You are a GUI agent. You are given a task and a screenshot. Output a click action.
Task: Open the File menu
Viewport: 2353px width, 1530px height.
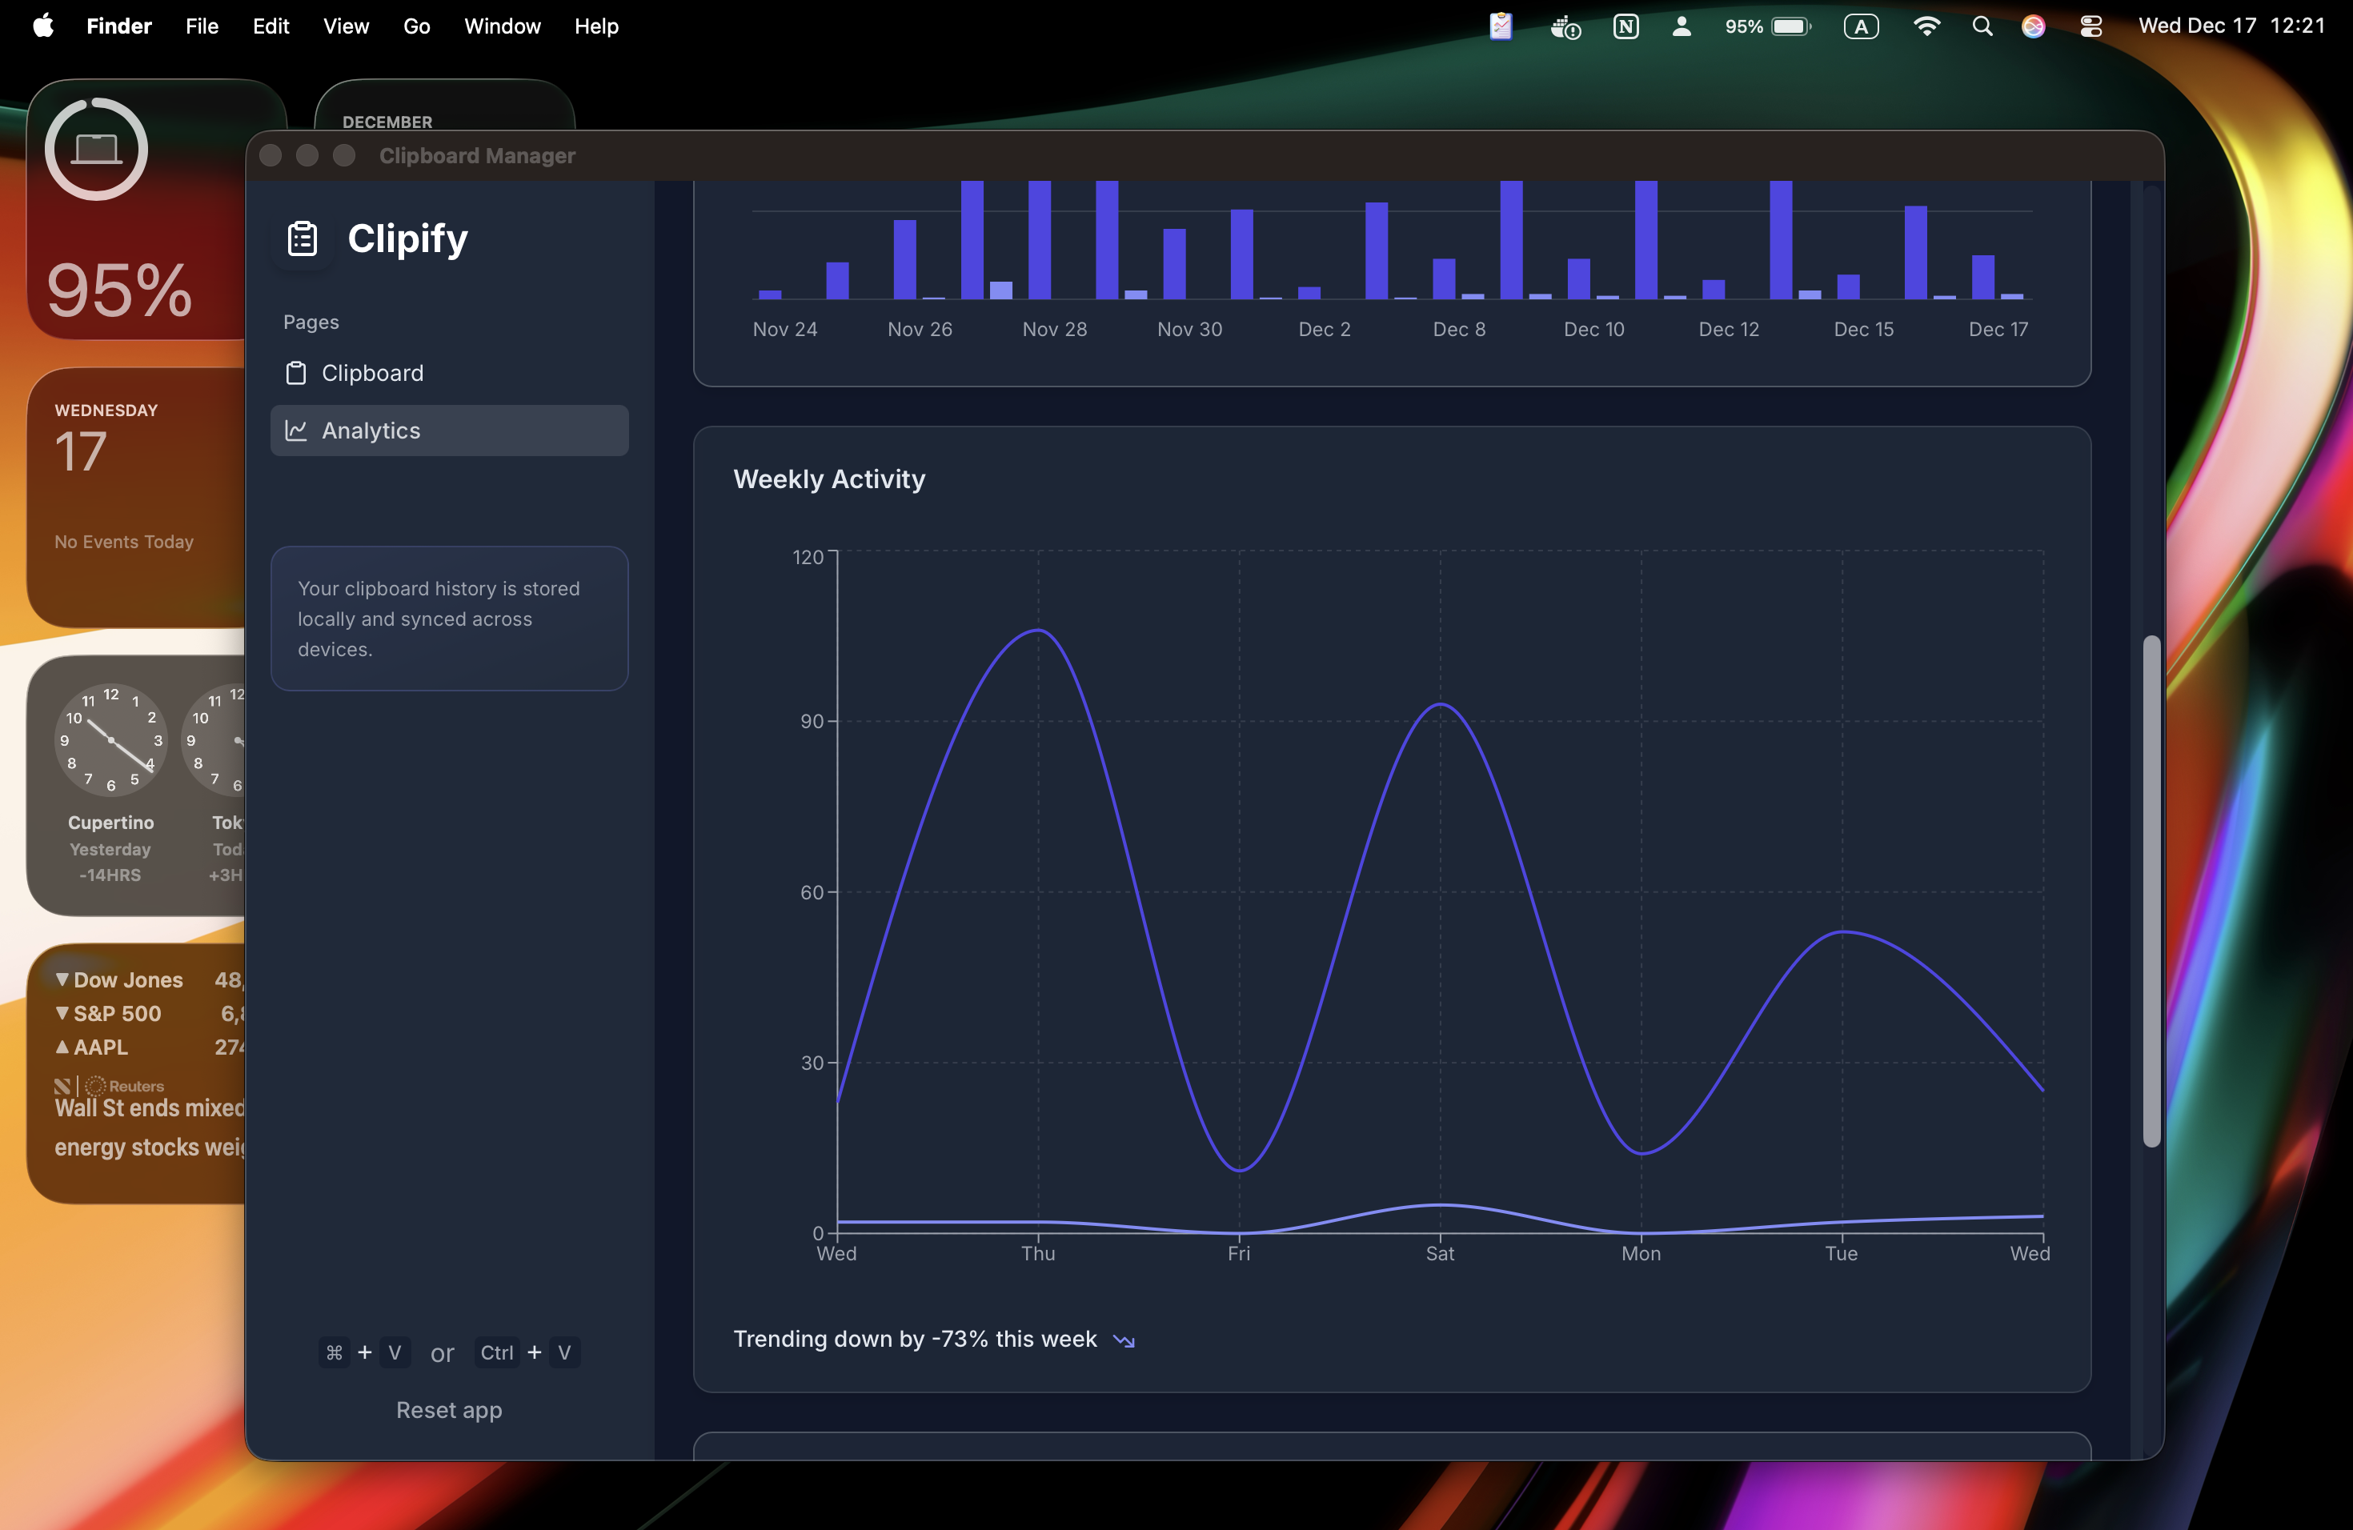202,26
